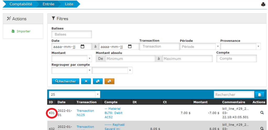Open the Provenance dropdown
The image size is (268, 130).
click(258, 47)
